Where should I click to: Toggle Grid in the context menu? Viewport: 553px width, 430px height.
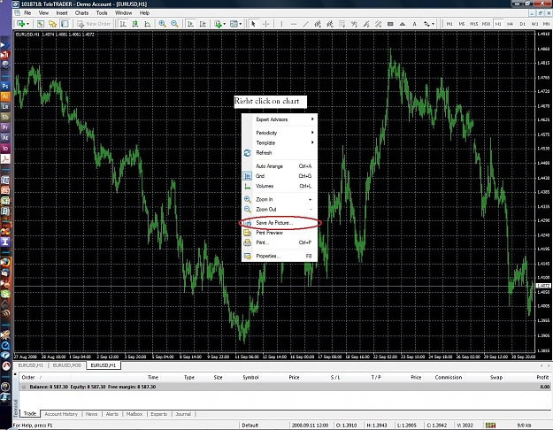tap(280, 176)
